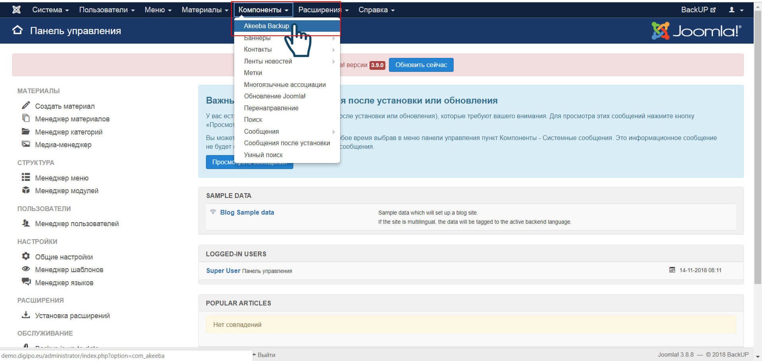Click the cube icon for Менеджер модулей
Viewport: 762px width, 361px height.
26,190
